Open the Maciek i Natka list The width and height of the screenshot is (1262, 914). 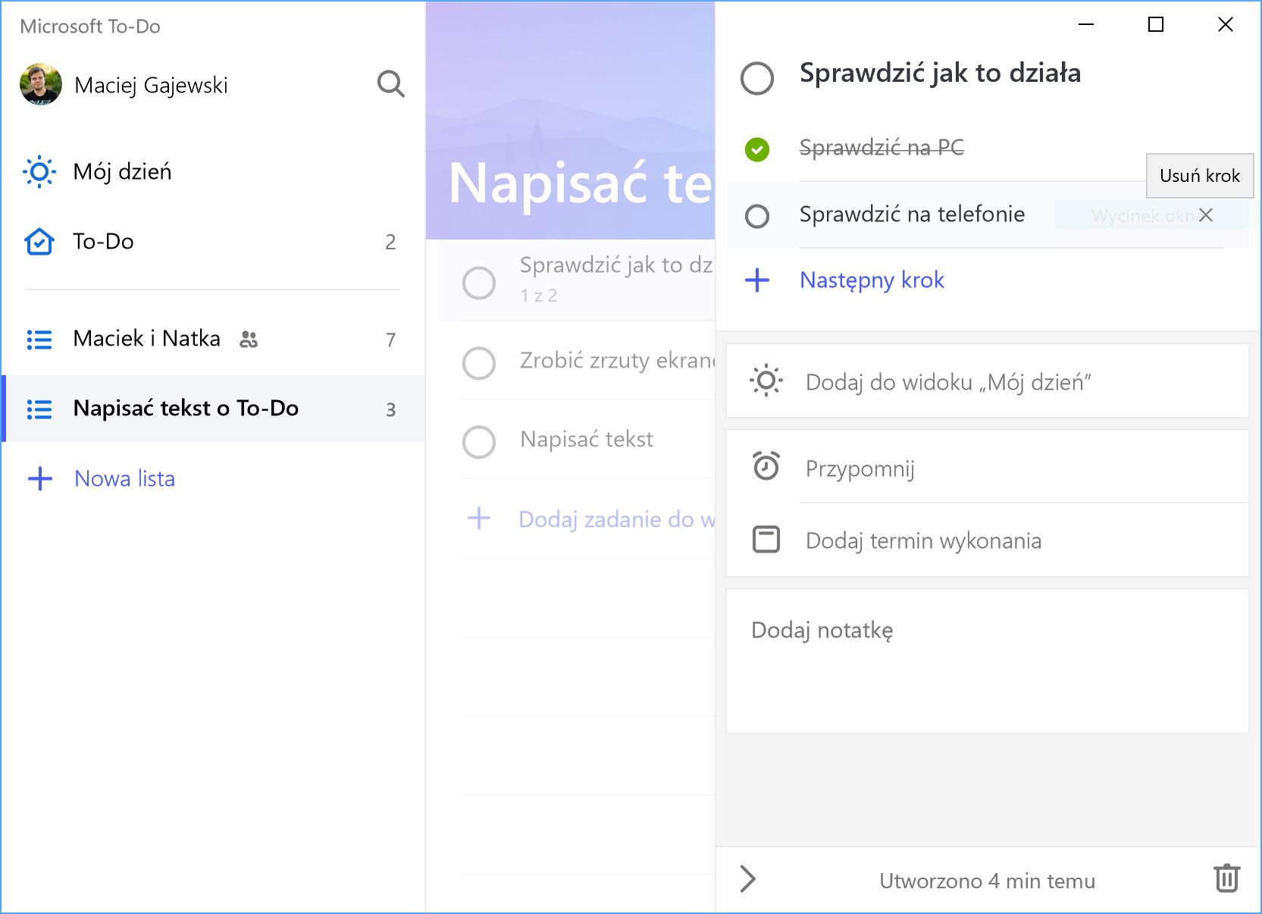click(213, 339)
